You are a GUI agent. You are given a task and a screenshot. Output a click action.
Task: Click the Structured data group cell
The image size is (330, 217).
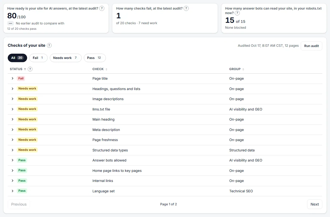point(242,150)
